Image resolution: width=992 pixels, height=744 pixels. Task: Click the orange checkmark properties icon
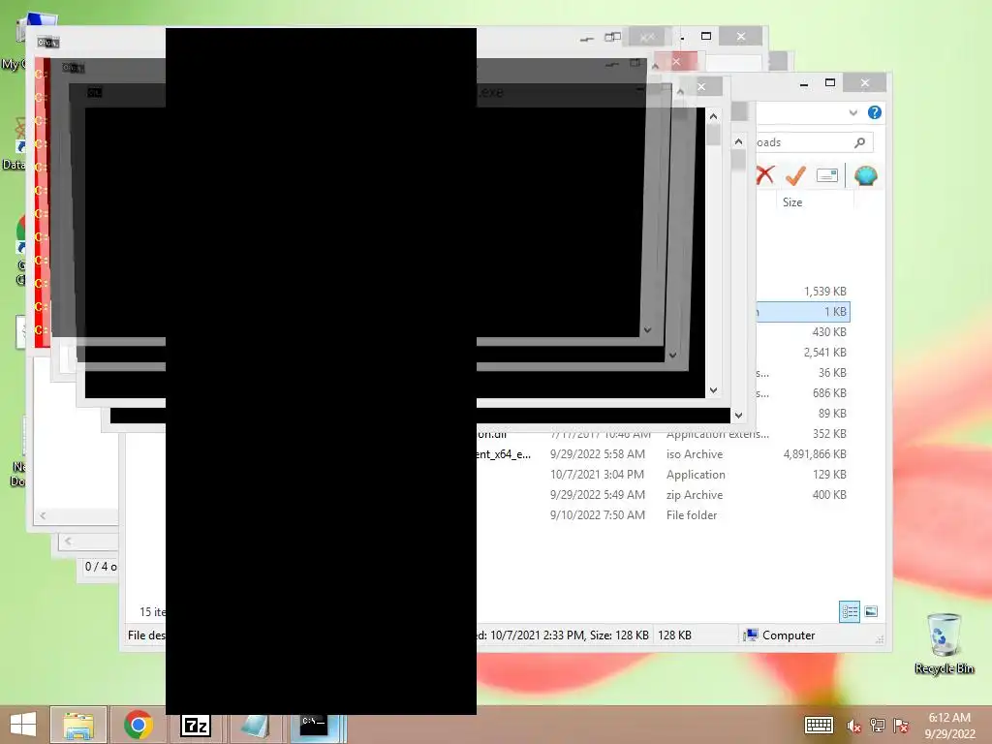click(796, 175)
